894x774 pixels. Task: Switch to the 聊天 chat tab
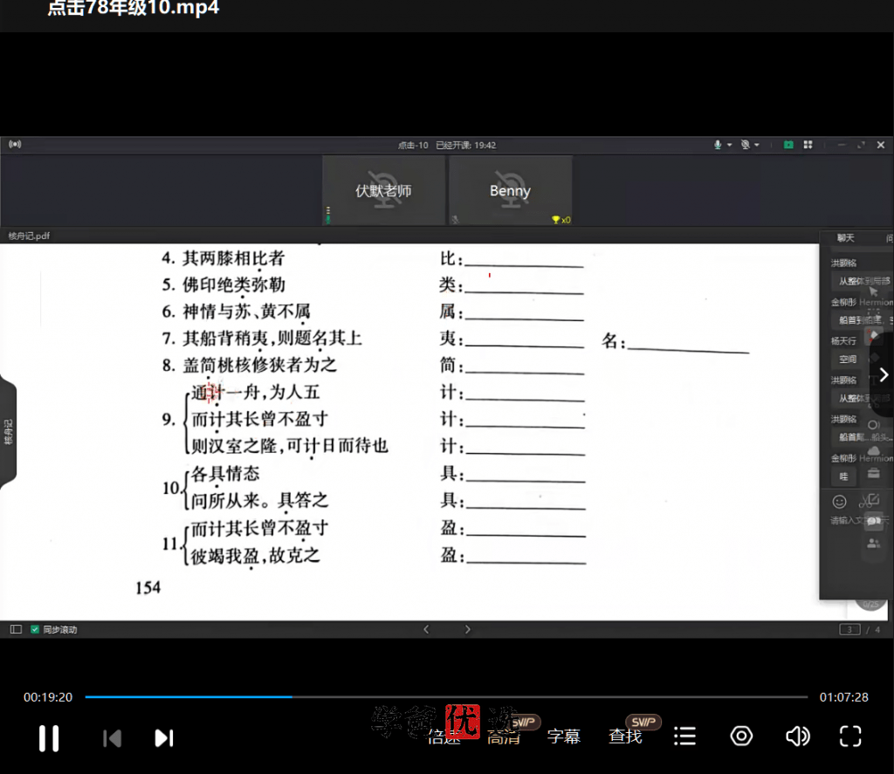click(845, 237)
